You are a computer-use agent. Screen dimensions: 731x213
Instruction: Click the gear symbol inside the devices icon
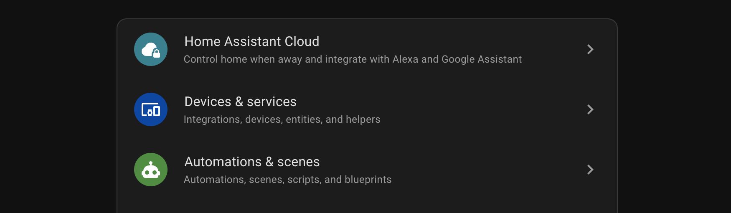coord(150,112)
